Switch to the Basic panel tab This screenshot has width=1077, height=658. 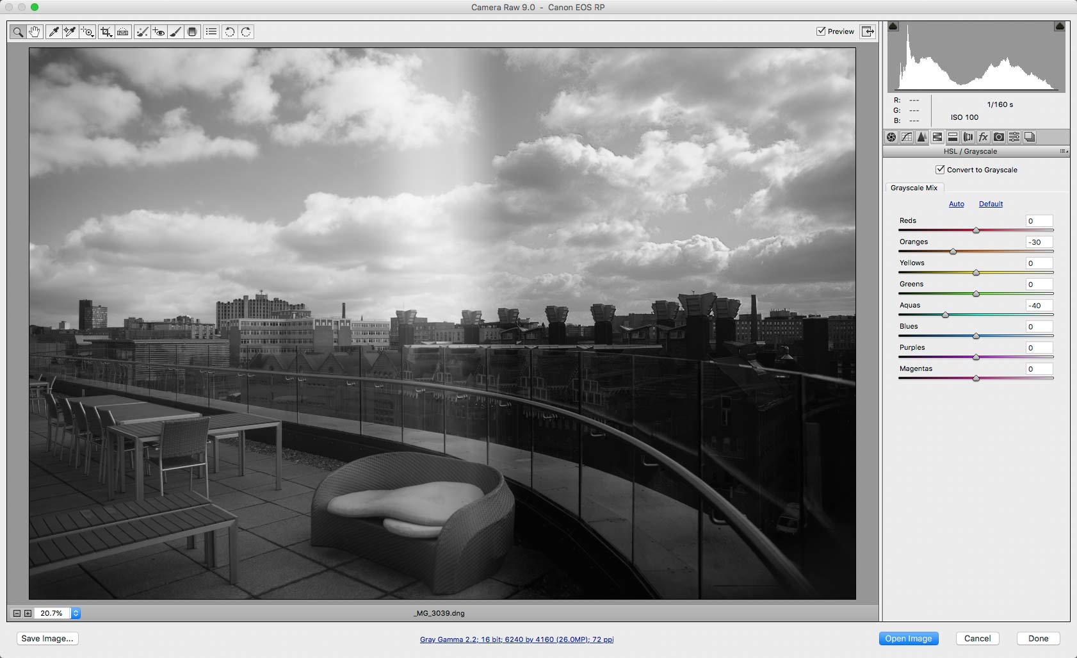pos(891,136)
